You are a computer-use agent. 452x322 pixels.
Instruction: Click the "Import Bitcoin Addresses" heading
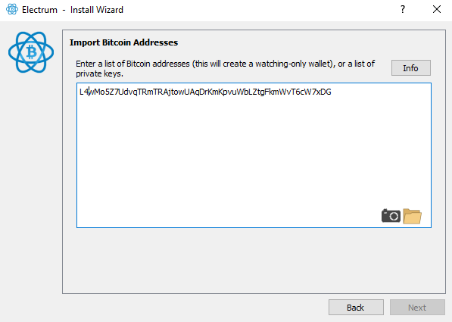[123, 42]
